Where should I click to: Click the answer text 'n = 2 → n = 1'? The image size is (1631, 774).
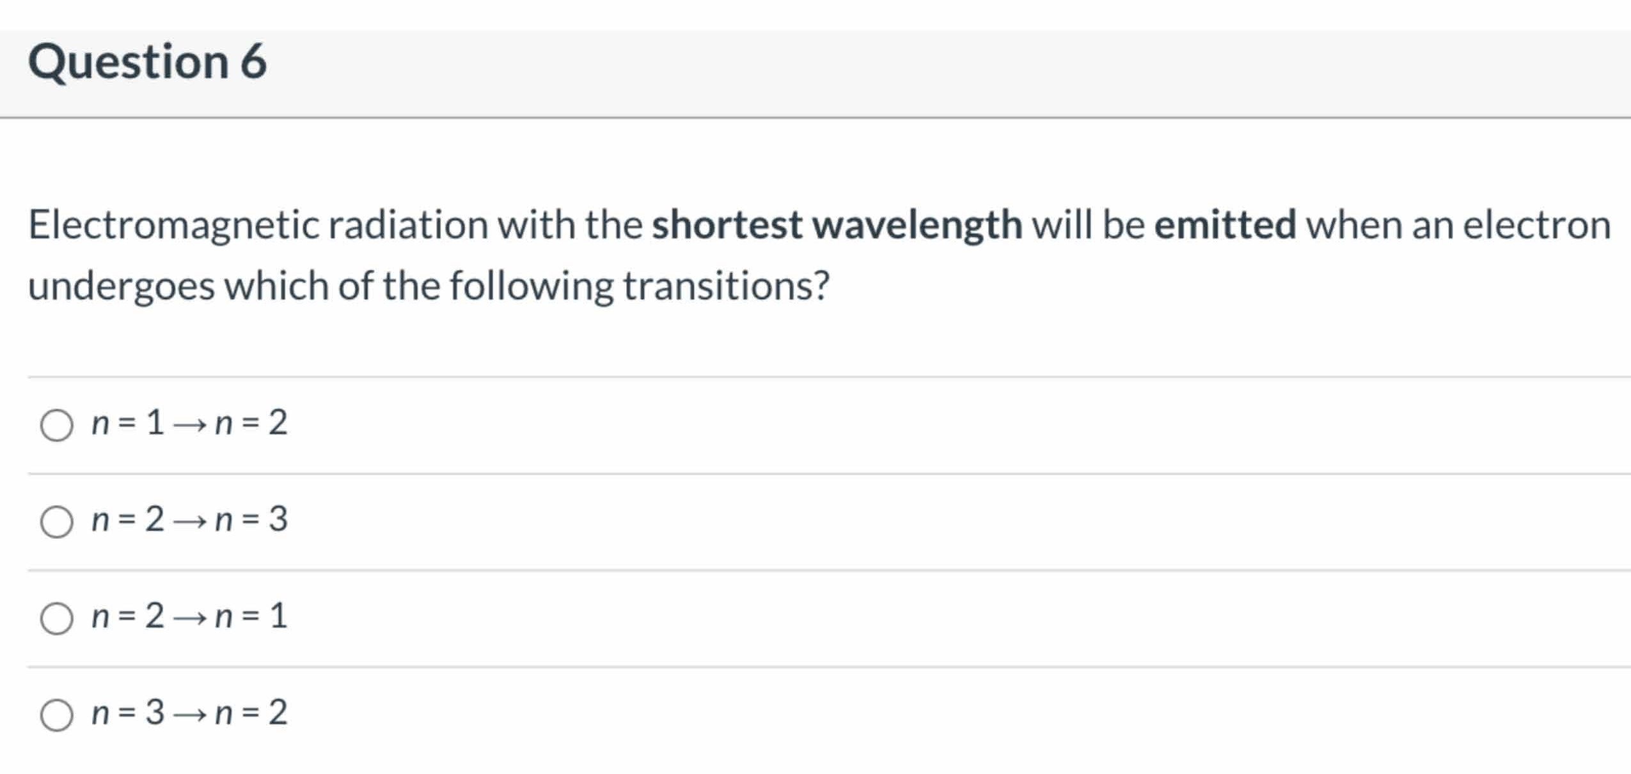point(189,615)
